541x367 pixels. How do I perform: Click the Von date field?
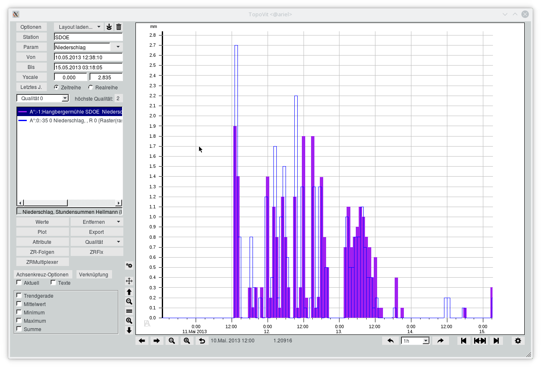click(x=88, y=57)
